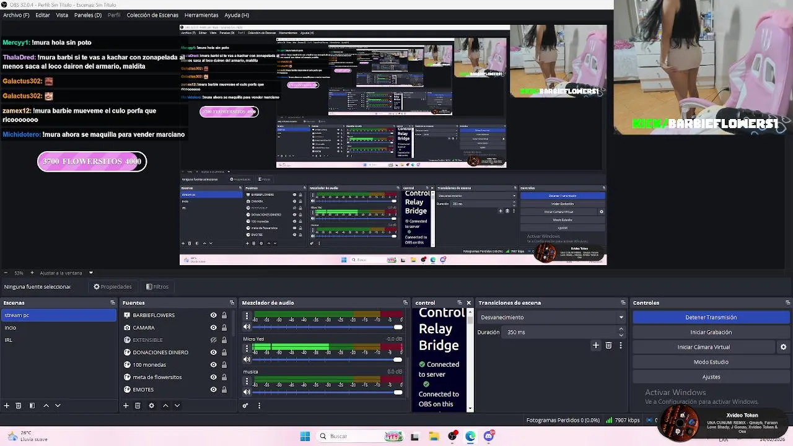Viewport: 793px width, 446px height.
Task: Click the Windows Start button
Action: coord(305,436)
